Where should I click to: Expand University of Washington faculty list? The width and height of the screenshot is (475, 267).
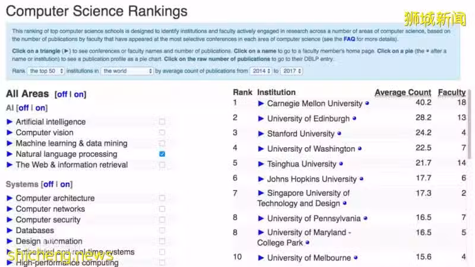pos(261,149)
